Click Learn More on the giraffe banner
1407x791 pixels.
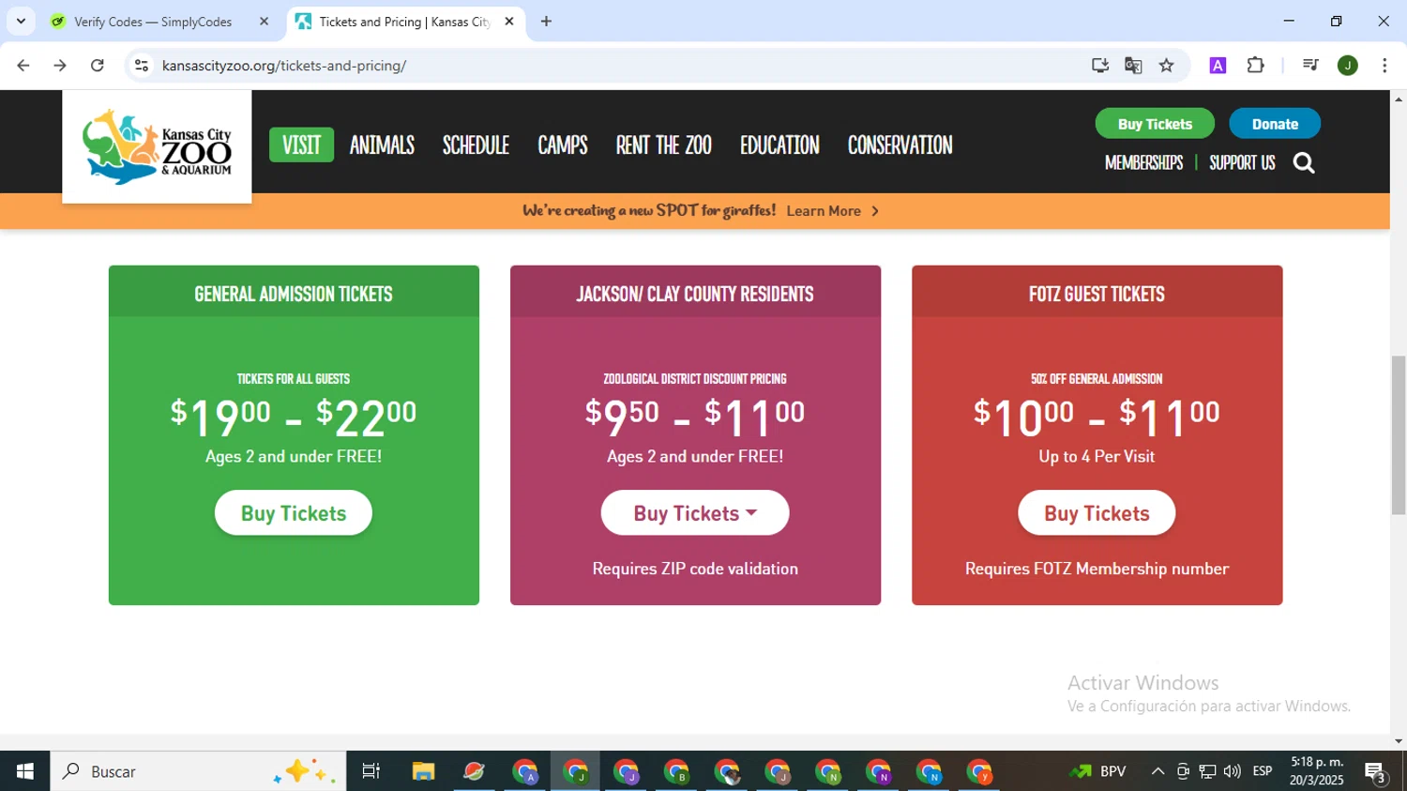pos(833,211)
